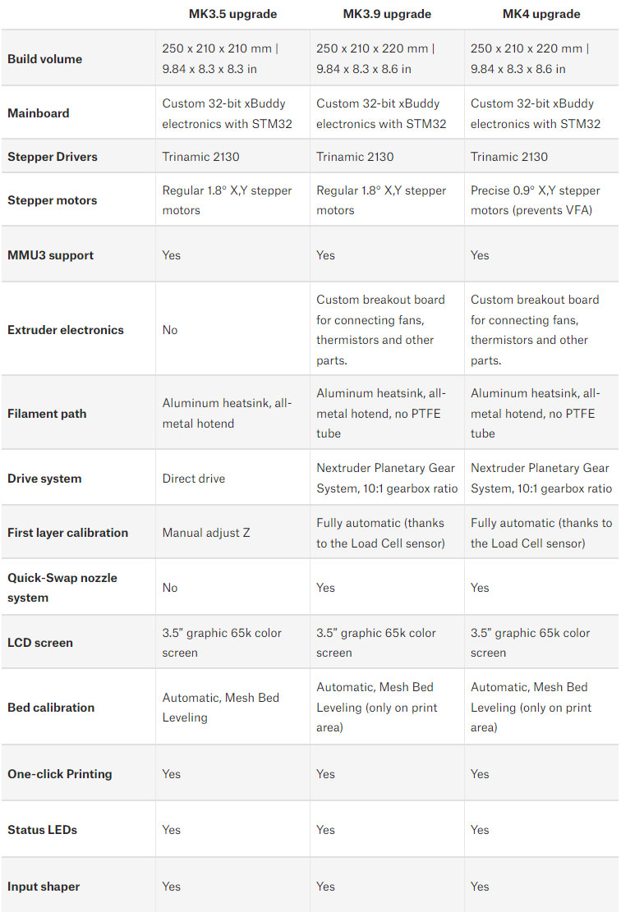Select the Bed calibration row label
The width and height of the screenshot is (621, 912).
click(51, 708)
